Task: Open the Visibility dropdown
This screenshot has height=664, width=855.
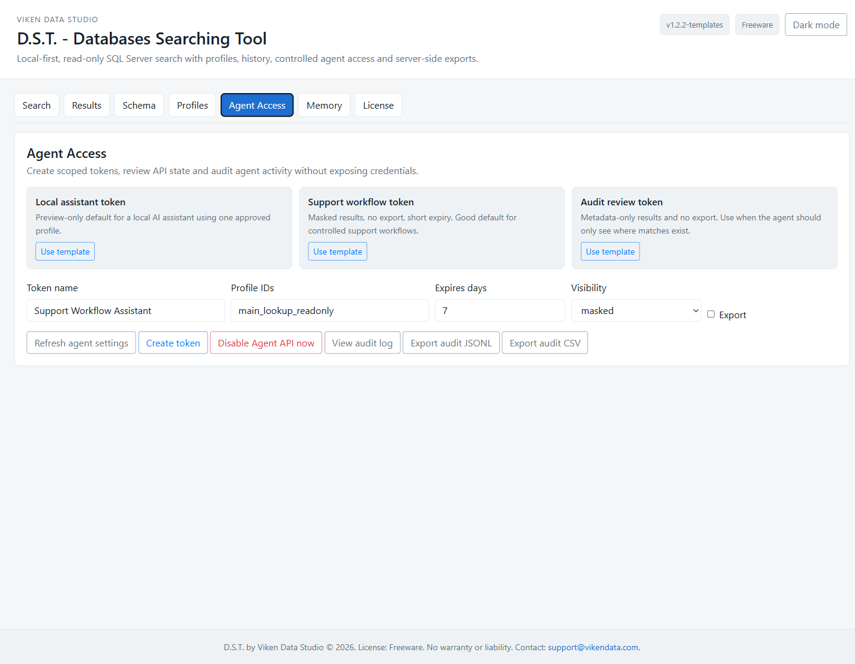Action: click(636, 310)
